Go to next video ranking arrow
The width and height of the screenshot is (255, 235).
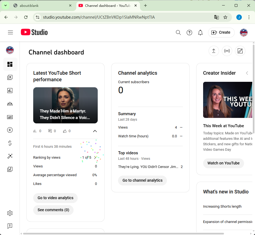[x=95, y=158]
